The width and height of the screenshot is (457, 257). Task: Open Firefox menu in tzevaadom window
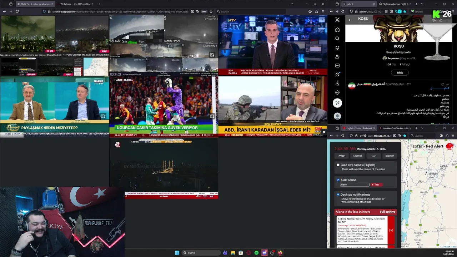[453, 136]
